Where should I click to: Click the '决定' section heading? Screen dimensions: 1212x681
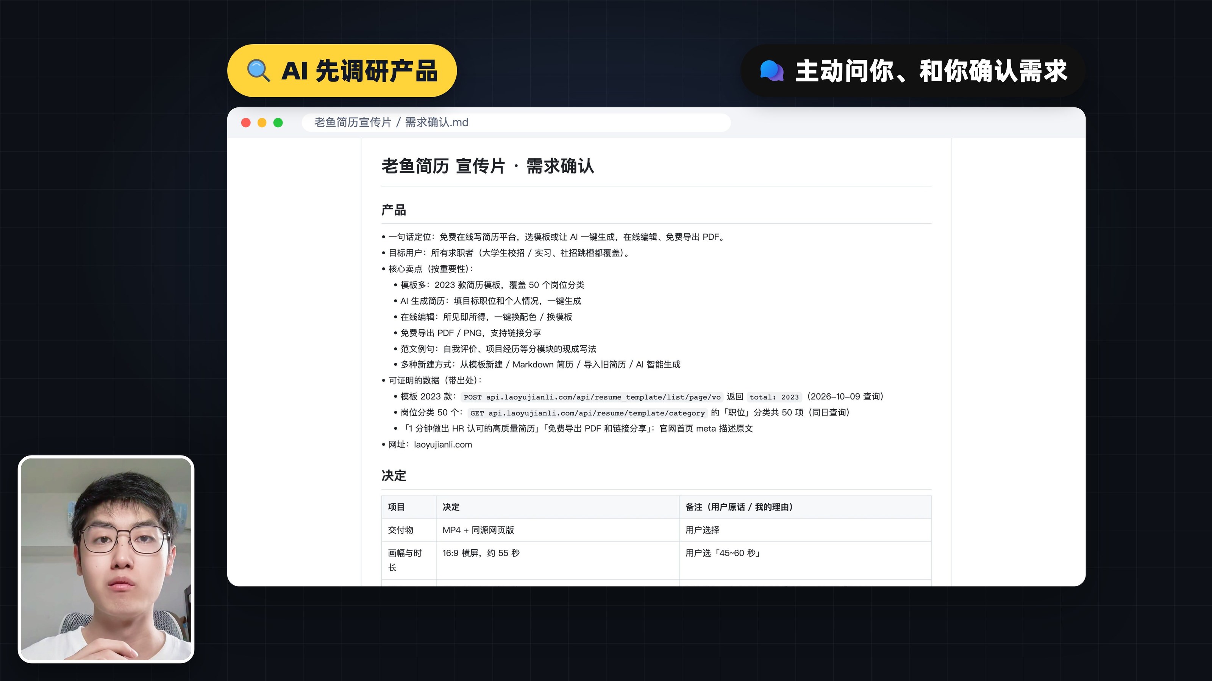394,476
